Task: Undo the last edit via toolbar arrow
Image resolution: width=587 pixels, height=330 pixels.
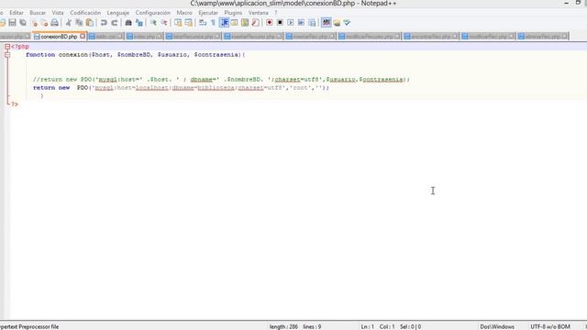Action: point(104,23)
